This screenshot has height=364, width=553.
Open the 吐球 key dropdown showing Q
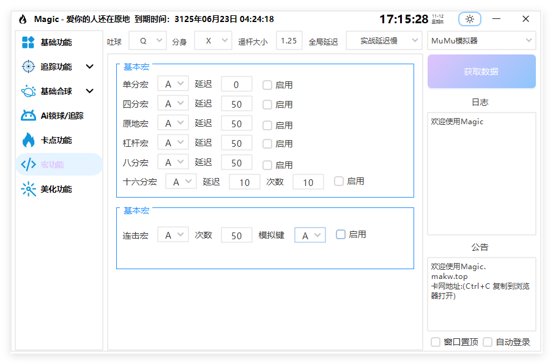click(147, 40)
